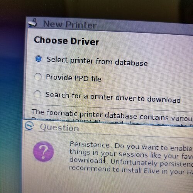Click the printer icon in New Printer title bar
Viewport: 193px width, 193px height.
pos(33,23)
